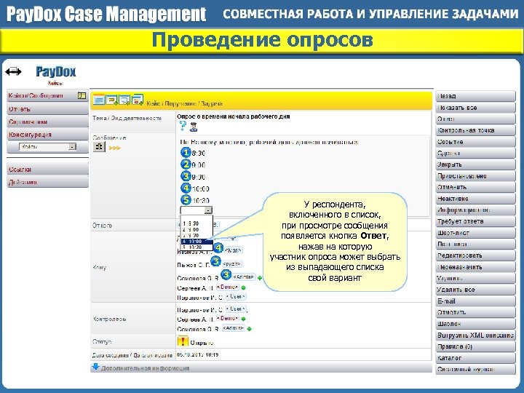Screen dimensions: 524x393
Task: Click the Показать все button
Action: (475, 108)
